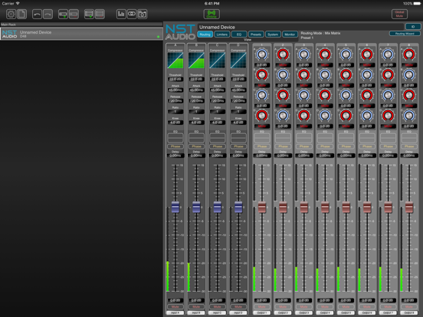
Task: Edit Output 2 Delay value field
Action: pyautogui.click(x=283, y=155)
